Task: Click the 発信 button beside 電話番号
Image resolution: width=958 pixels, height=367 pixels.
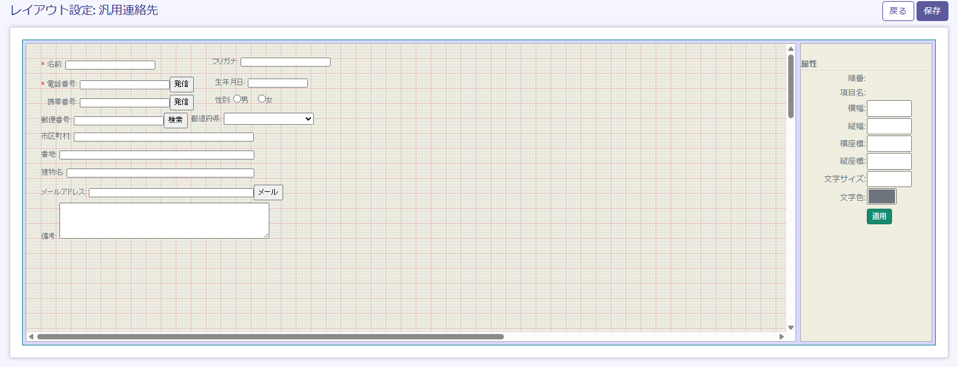Action: pyautogui.click(x=181, y=84)
